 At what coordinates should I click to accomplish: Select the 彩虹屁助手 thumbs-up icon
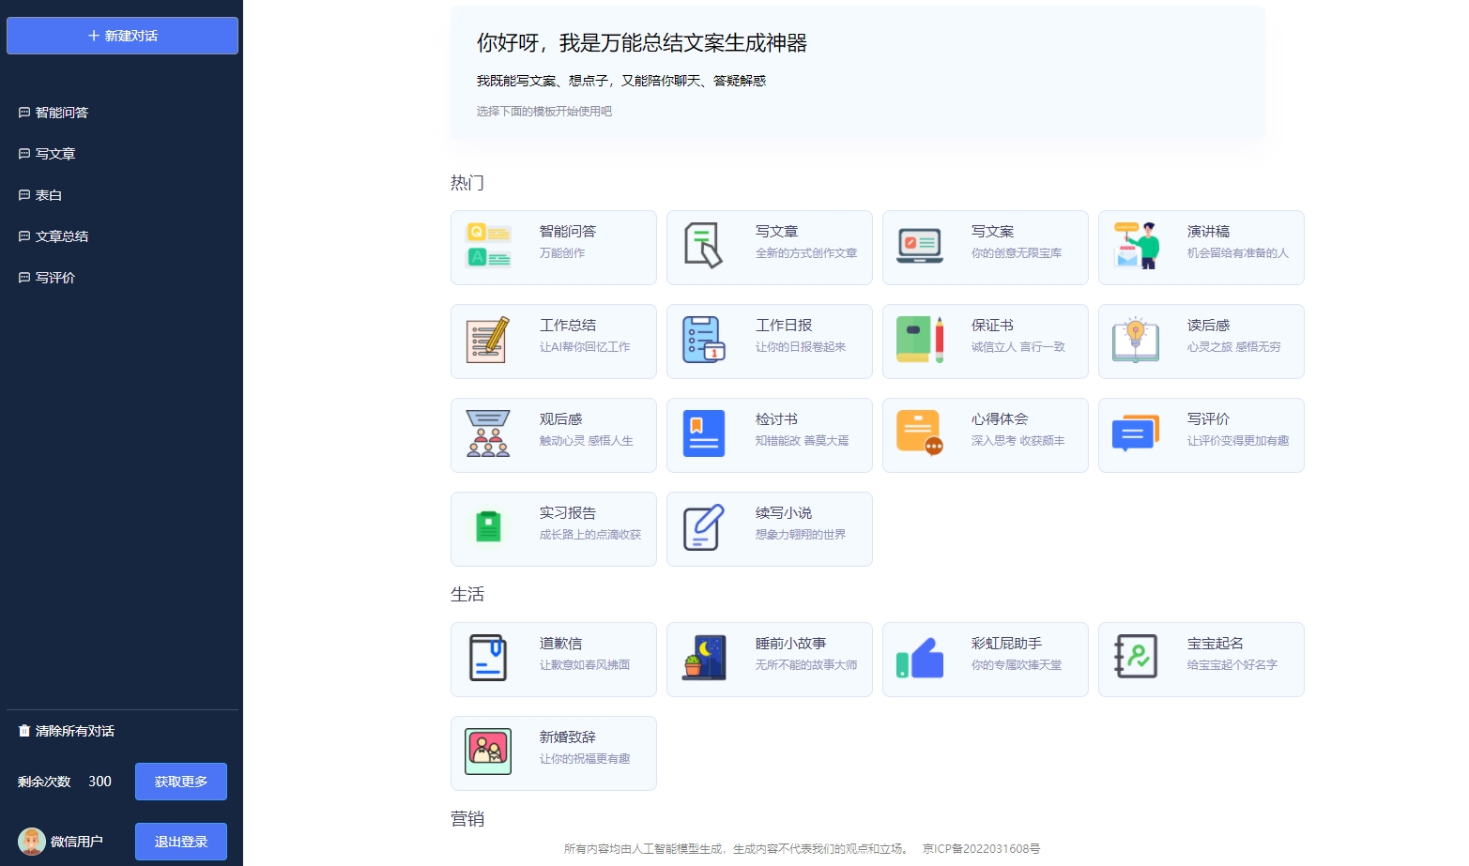pos(920,658)
